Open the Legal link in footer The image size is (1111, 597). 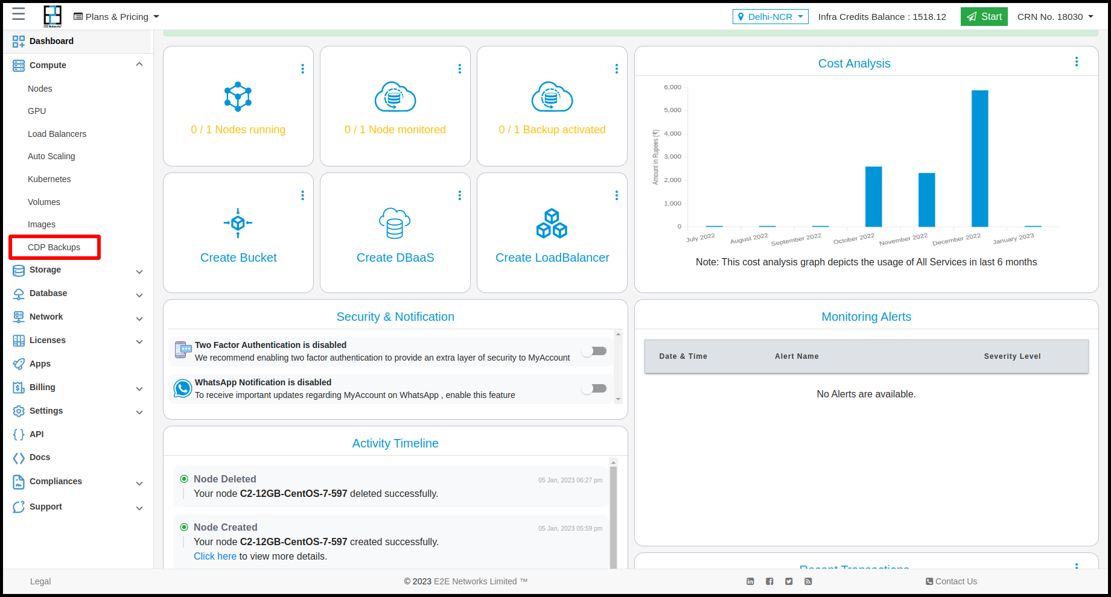click(x=40, y=581)
